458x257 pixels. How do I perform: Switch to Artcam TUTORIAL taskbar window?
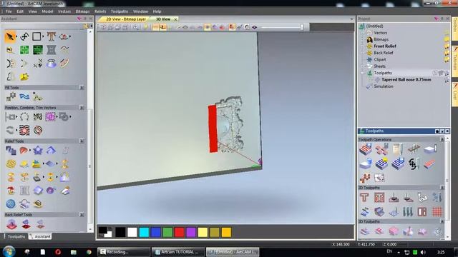coord(178,252)
